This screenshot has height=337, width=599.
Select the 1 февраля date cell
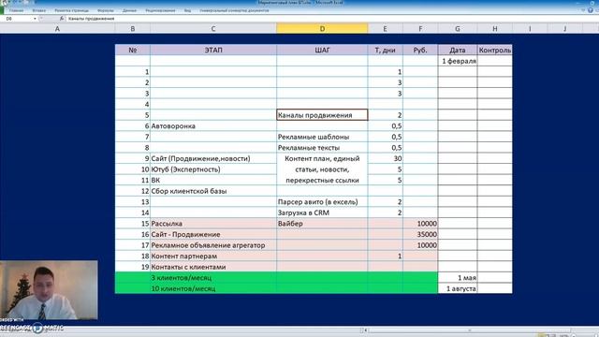click(x=458, y=61)
